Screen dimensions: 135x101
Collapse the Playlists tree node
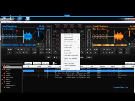pos(2,69)
